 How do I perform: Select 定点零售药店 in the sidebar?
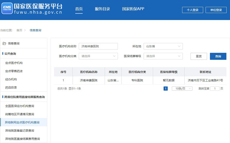coord(14,71)
